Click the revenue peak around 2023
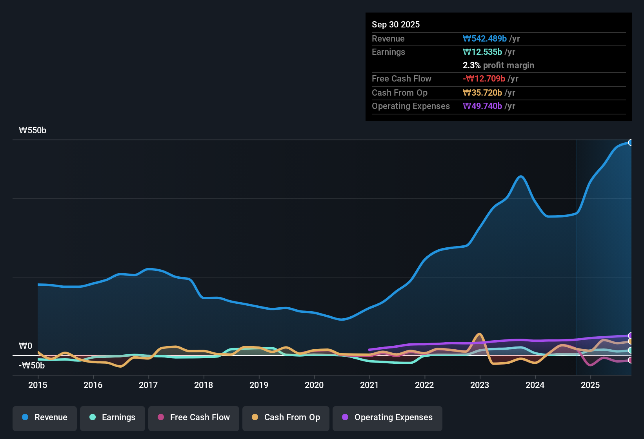 (521, 177)
